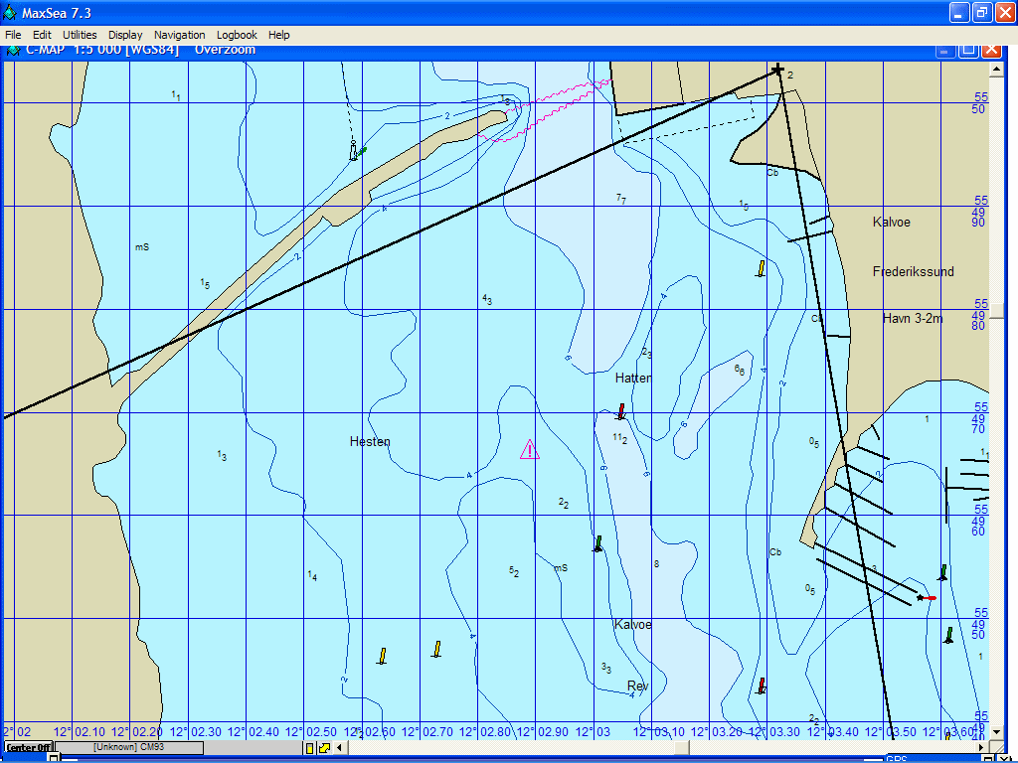Minimize the C-MAP chart window

(944, 50)
